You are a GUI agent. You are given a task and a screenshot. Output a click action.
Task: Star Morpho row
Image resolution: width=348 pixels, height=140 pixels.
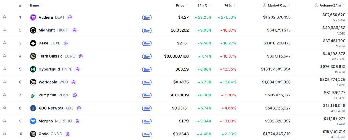point(4,121)
